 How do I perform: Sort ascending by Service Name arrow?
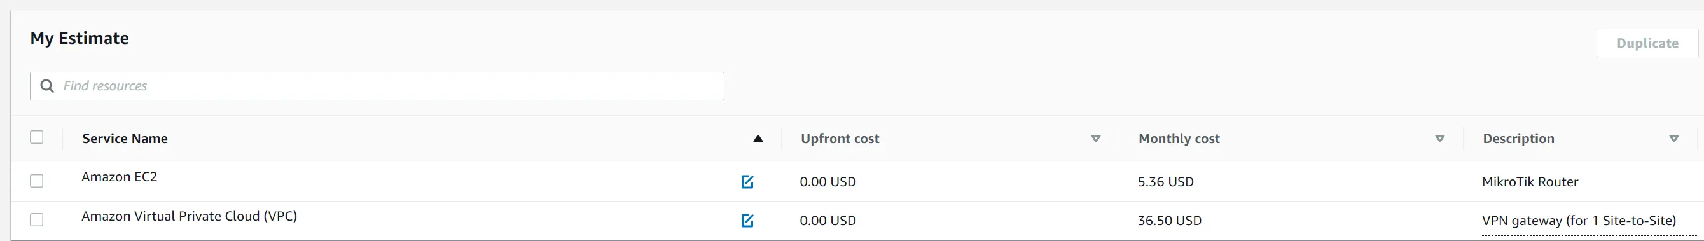pyautogui.click(x=758, y=139)
